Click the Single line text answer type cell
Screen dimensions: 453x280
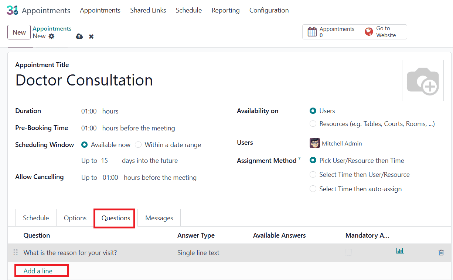pos(198,253)
